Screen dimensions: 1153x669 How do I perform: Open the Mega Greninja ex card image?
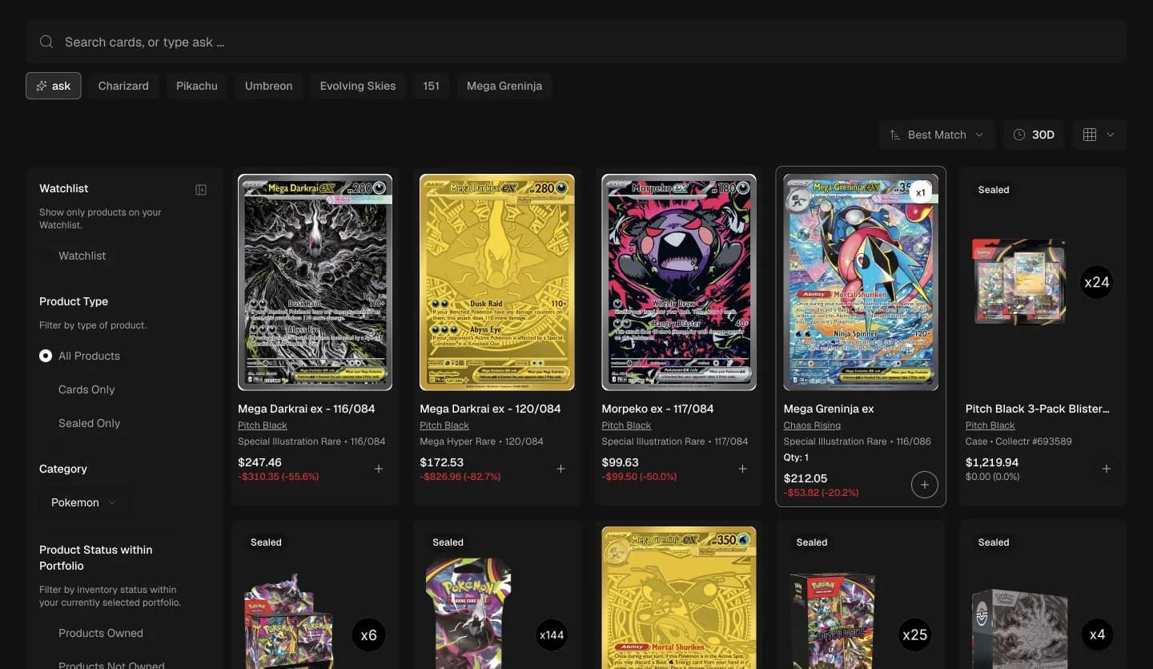pyautogui.click(x=861, y=282)
